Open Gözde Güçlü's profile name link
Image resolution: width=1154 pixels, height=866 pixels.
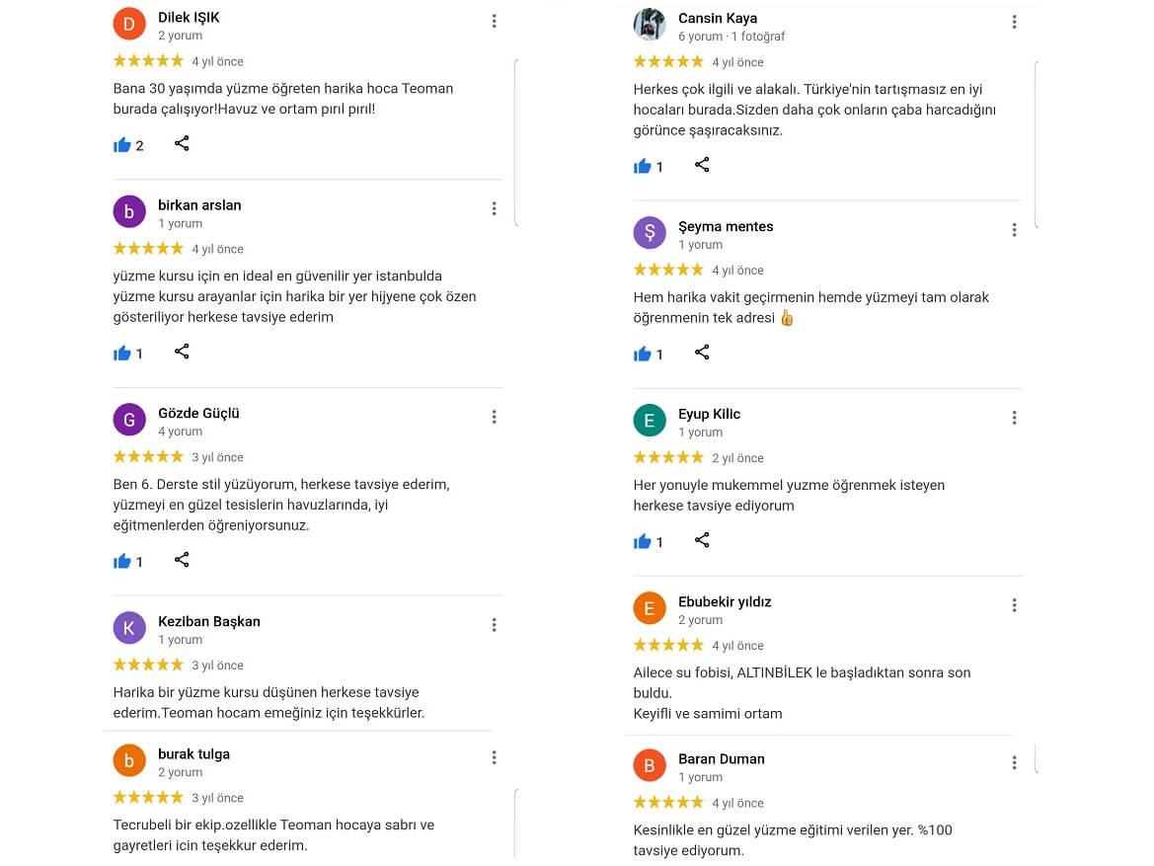198,413
